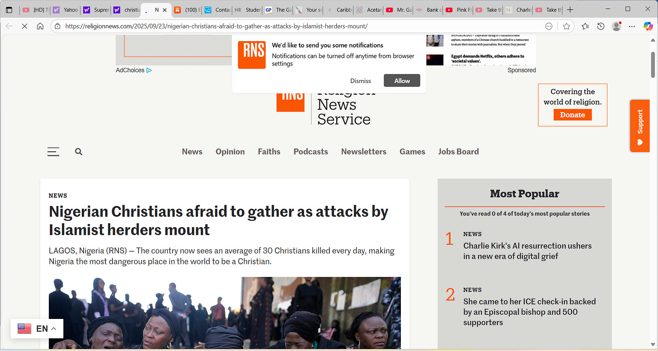Switch to the Bank tab
The image size is (658, 351).
[429, 9]
